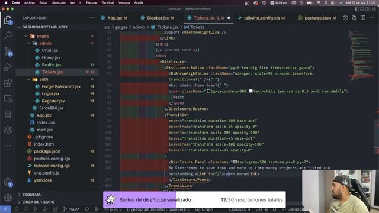Toggle the primary sidebar layout icon

pos(356,9)
